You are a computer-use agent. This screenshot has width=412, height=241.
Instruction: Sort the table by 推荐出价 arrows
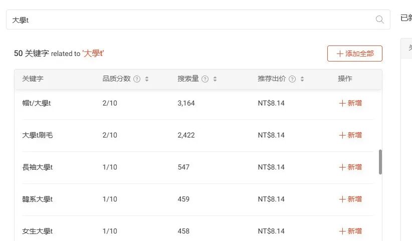click(x=302, y=79)
